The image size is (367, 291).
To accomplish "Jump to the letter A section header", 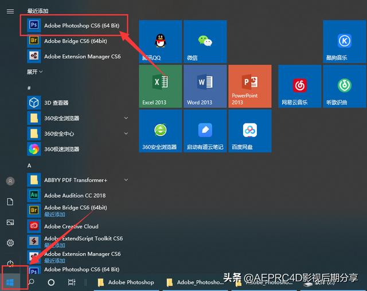I will (x=29, y=165).
